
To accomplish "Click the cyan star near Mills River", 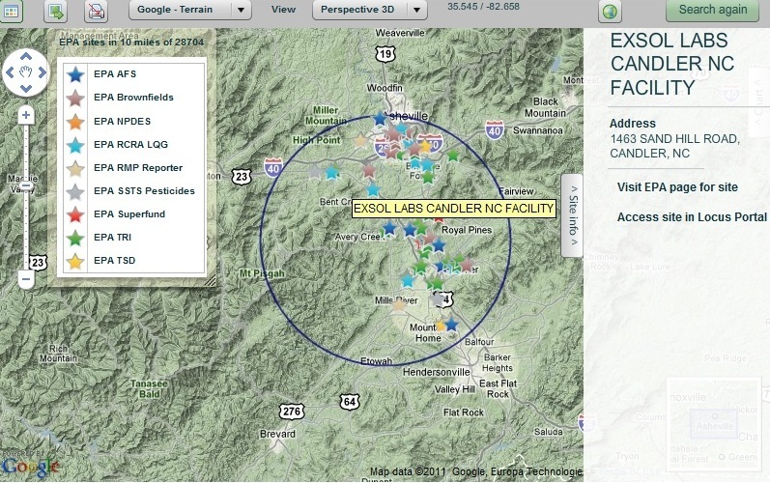I will point(408,281).
